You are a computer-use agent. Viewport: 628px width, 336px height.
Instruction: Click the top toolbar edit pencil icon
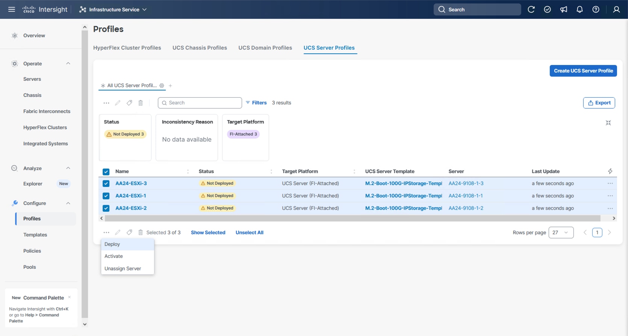tap(118, 103)
